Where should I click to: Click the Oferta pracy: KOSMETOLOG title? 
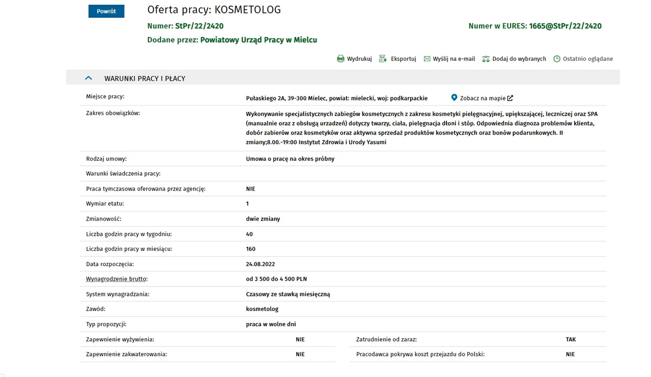pos(214,9)
